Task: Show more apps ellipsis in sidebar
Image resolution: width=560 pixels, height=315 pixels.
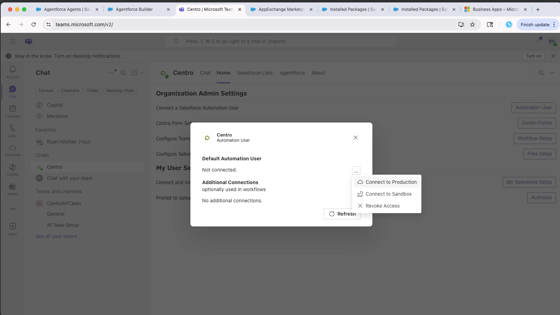Action: point(13,209)
